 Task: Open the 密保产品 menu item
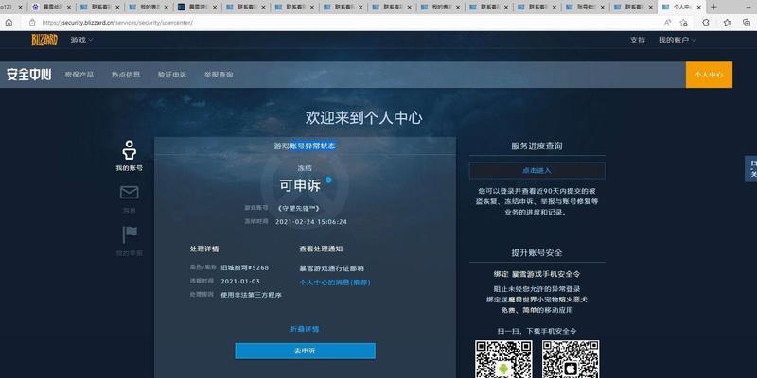79,75
